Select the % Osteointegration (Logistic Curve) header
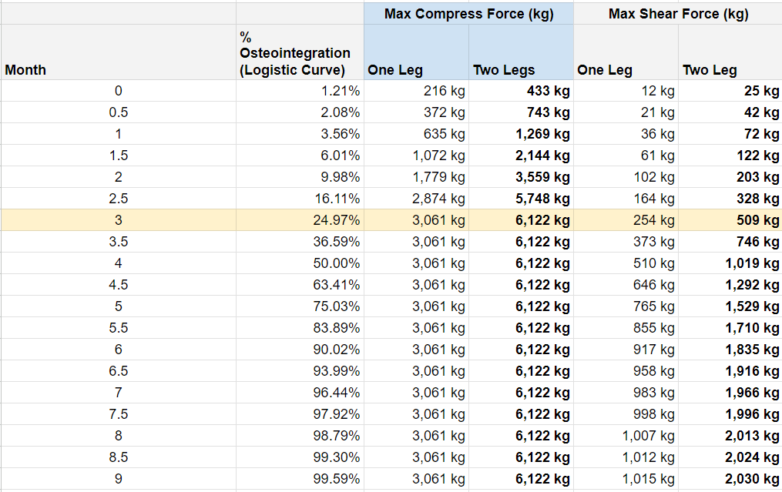This screenshot has height=492, width=782. pos(299,54)
